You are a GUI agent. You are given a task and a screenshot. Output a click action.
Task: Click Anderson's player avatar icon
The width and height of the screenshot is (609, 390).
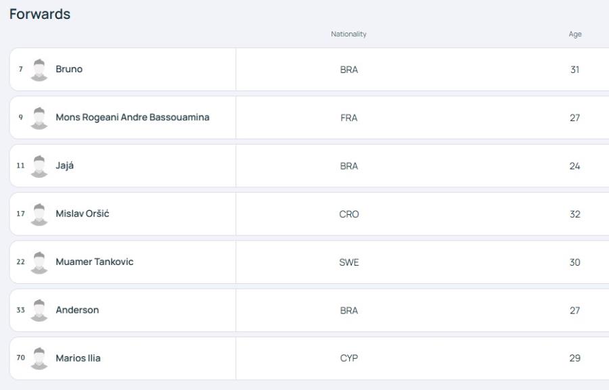[x=39, y=310]
